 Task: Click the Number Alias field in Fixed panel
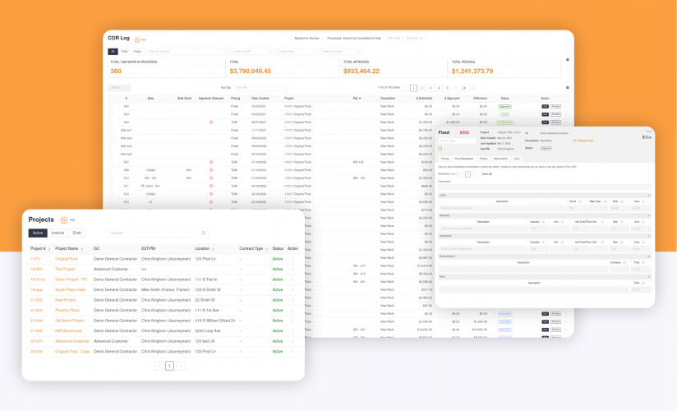tap(457, 141)
